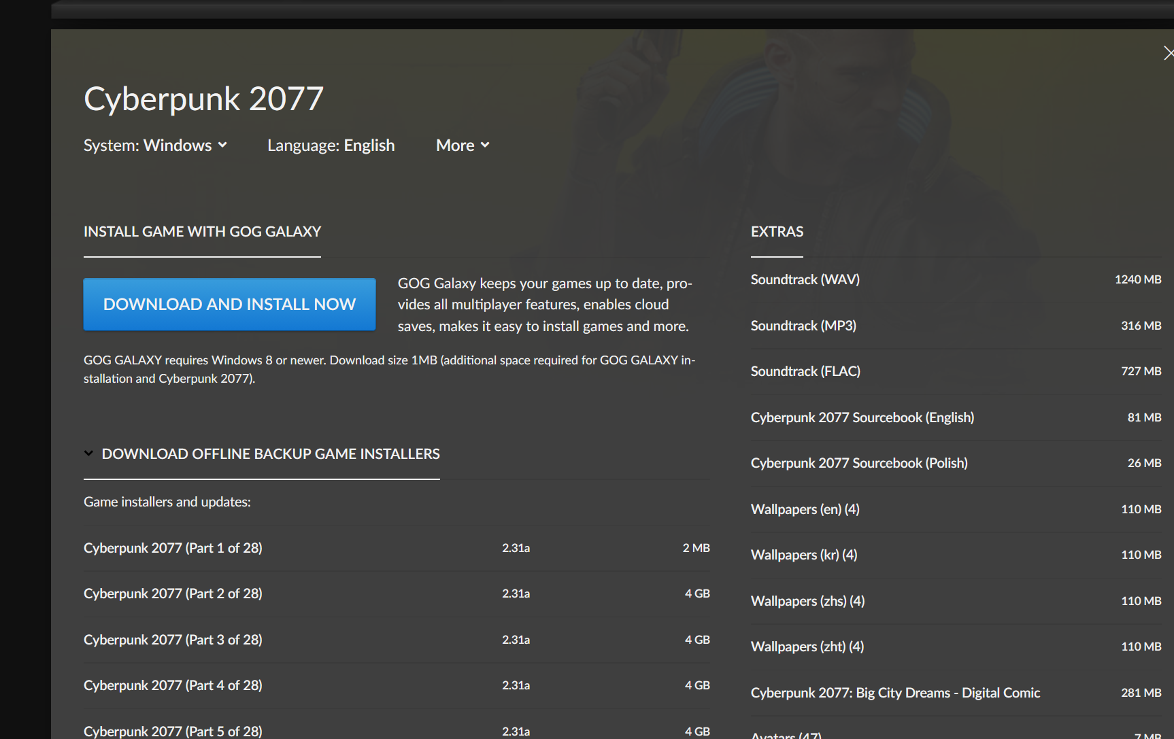1174x739 pixels.
Task: Click the 316 MB size of Soundtrack (MP3)
Action: click(x=1141, y=326)
